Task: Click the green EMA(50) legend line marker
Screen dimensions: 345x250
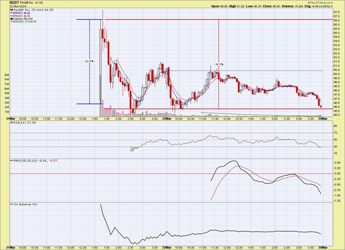Action: tap(11, 22)
